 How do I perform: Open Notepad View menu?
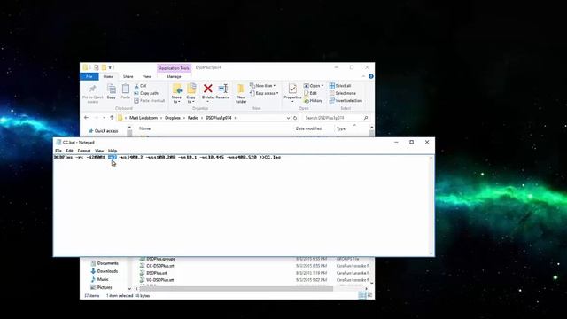(x=99, y=151)
